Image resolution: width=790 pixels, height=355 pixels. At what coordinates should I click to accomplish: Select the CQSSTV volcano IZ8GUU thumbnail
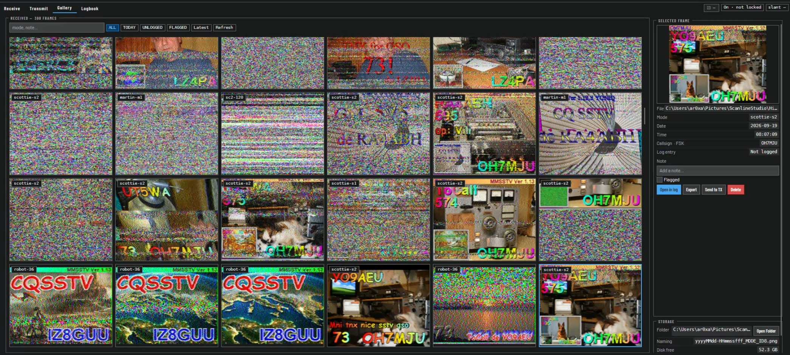click(x=61, y=306)
